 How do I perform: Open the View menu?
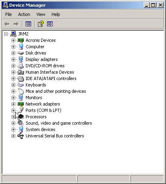pyautogui.click(x=41, y=14)
